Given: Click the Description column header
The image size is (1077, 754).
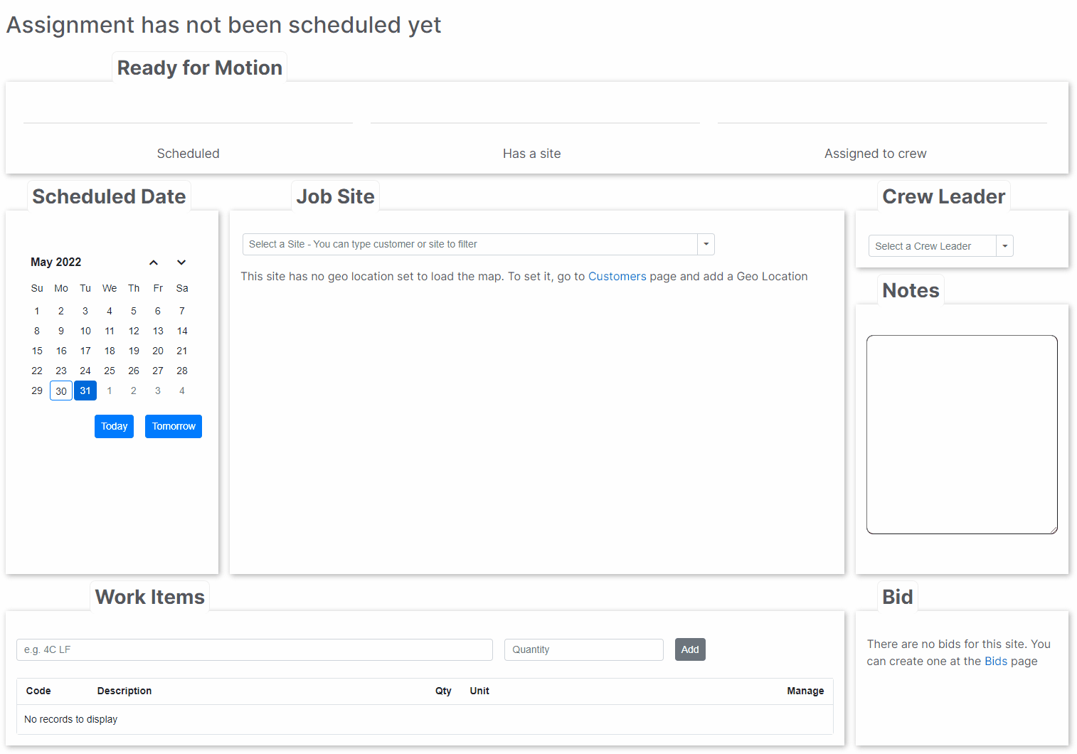Looking at the screenshot, I should [x=124, y=691].
